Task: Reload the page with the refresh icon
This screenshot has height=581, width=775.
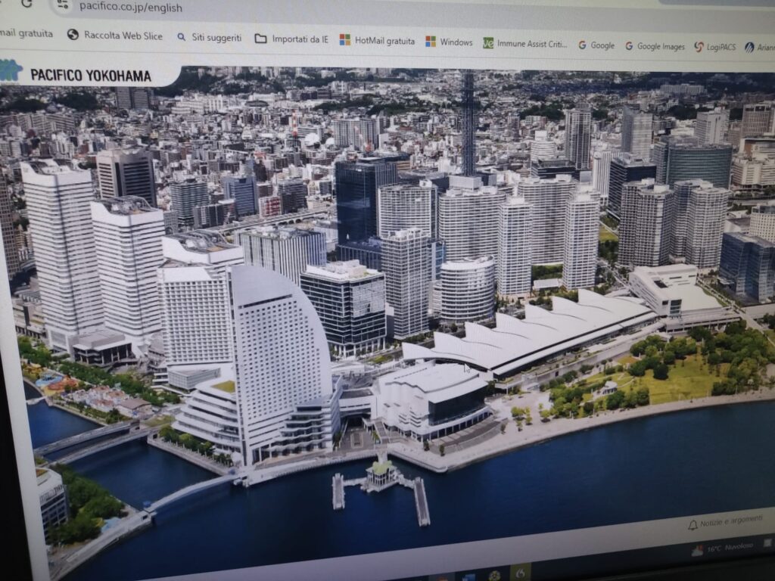Action: point(26,3)
